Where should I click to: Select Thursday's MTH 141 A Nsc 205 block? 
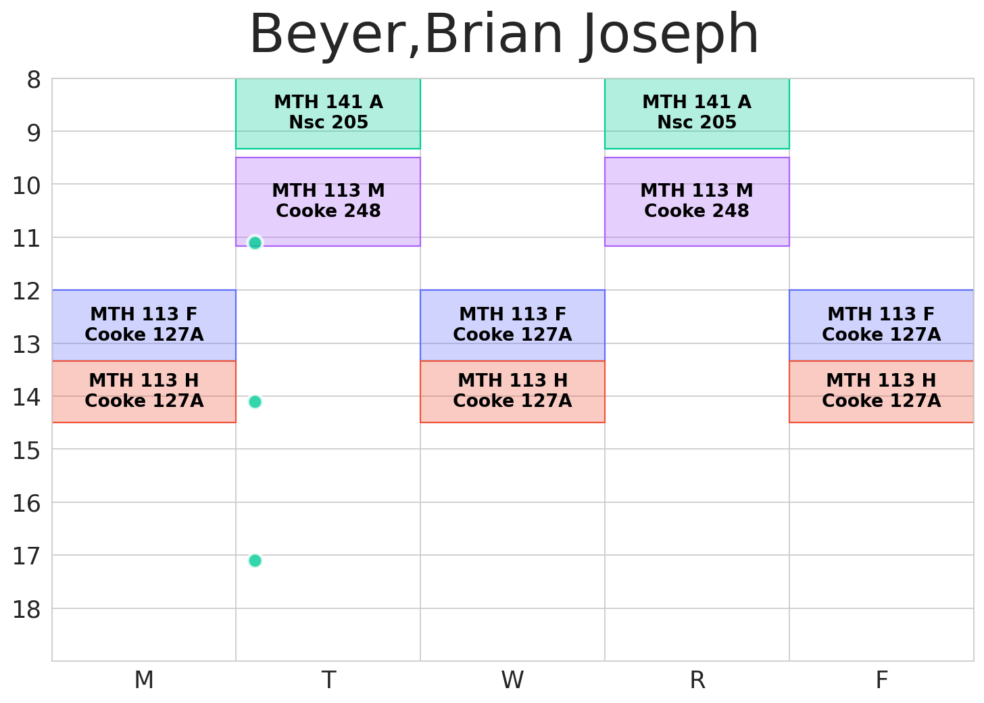697,113
